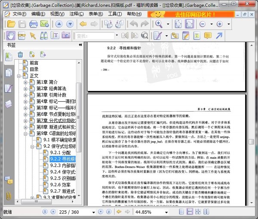The height and width of the screenshot is (219, 258).
Task: Collapse the 正文 bookmark node
Action: (18, 76)
